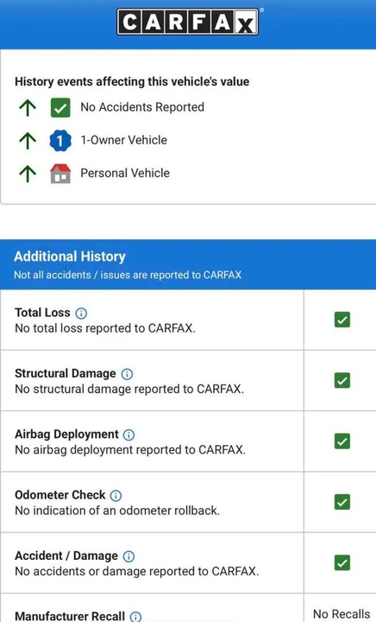This screenshot has height=622, width=376.
Task: Open Total Loss info icon
Action: (x=81, y=314)
